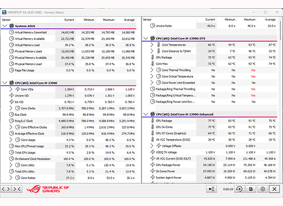283x206 pixels.
Task: Expand the Core Usage row
Action: click(11, 140)
